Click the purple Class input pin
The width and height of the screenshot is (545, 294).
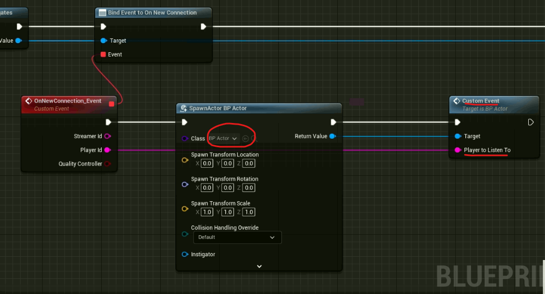click(185, 139)
